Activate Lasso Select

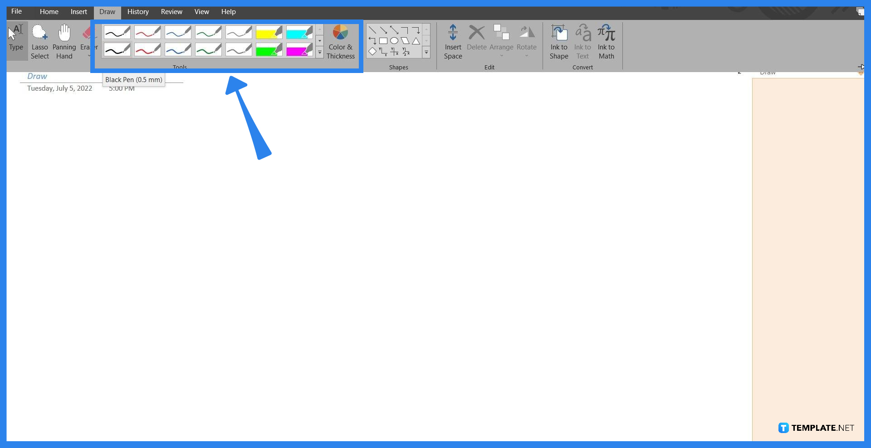pyautogui.click(x=39, y=41)
